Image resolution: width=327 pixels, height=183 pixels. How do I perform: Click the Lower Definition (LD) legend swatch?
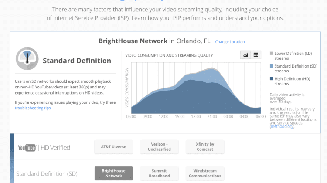(271, 53)
